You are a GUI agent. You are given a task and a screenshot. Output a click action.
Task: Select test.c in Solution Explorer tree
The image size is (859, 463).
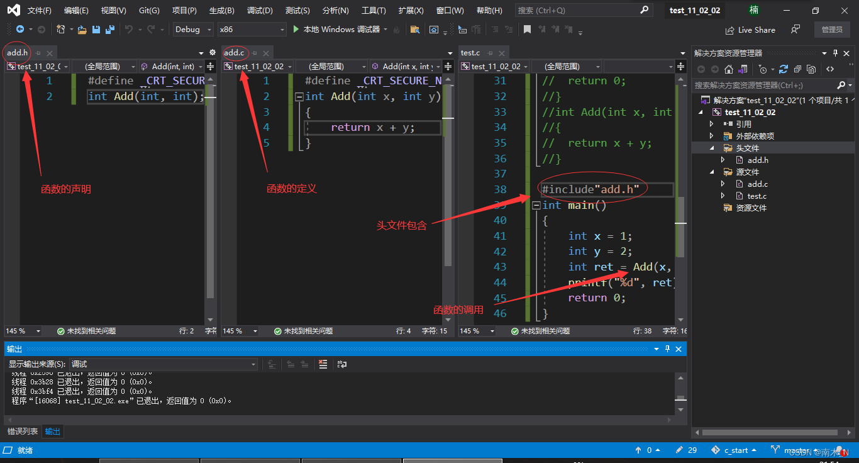click(x=756, y=196)
